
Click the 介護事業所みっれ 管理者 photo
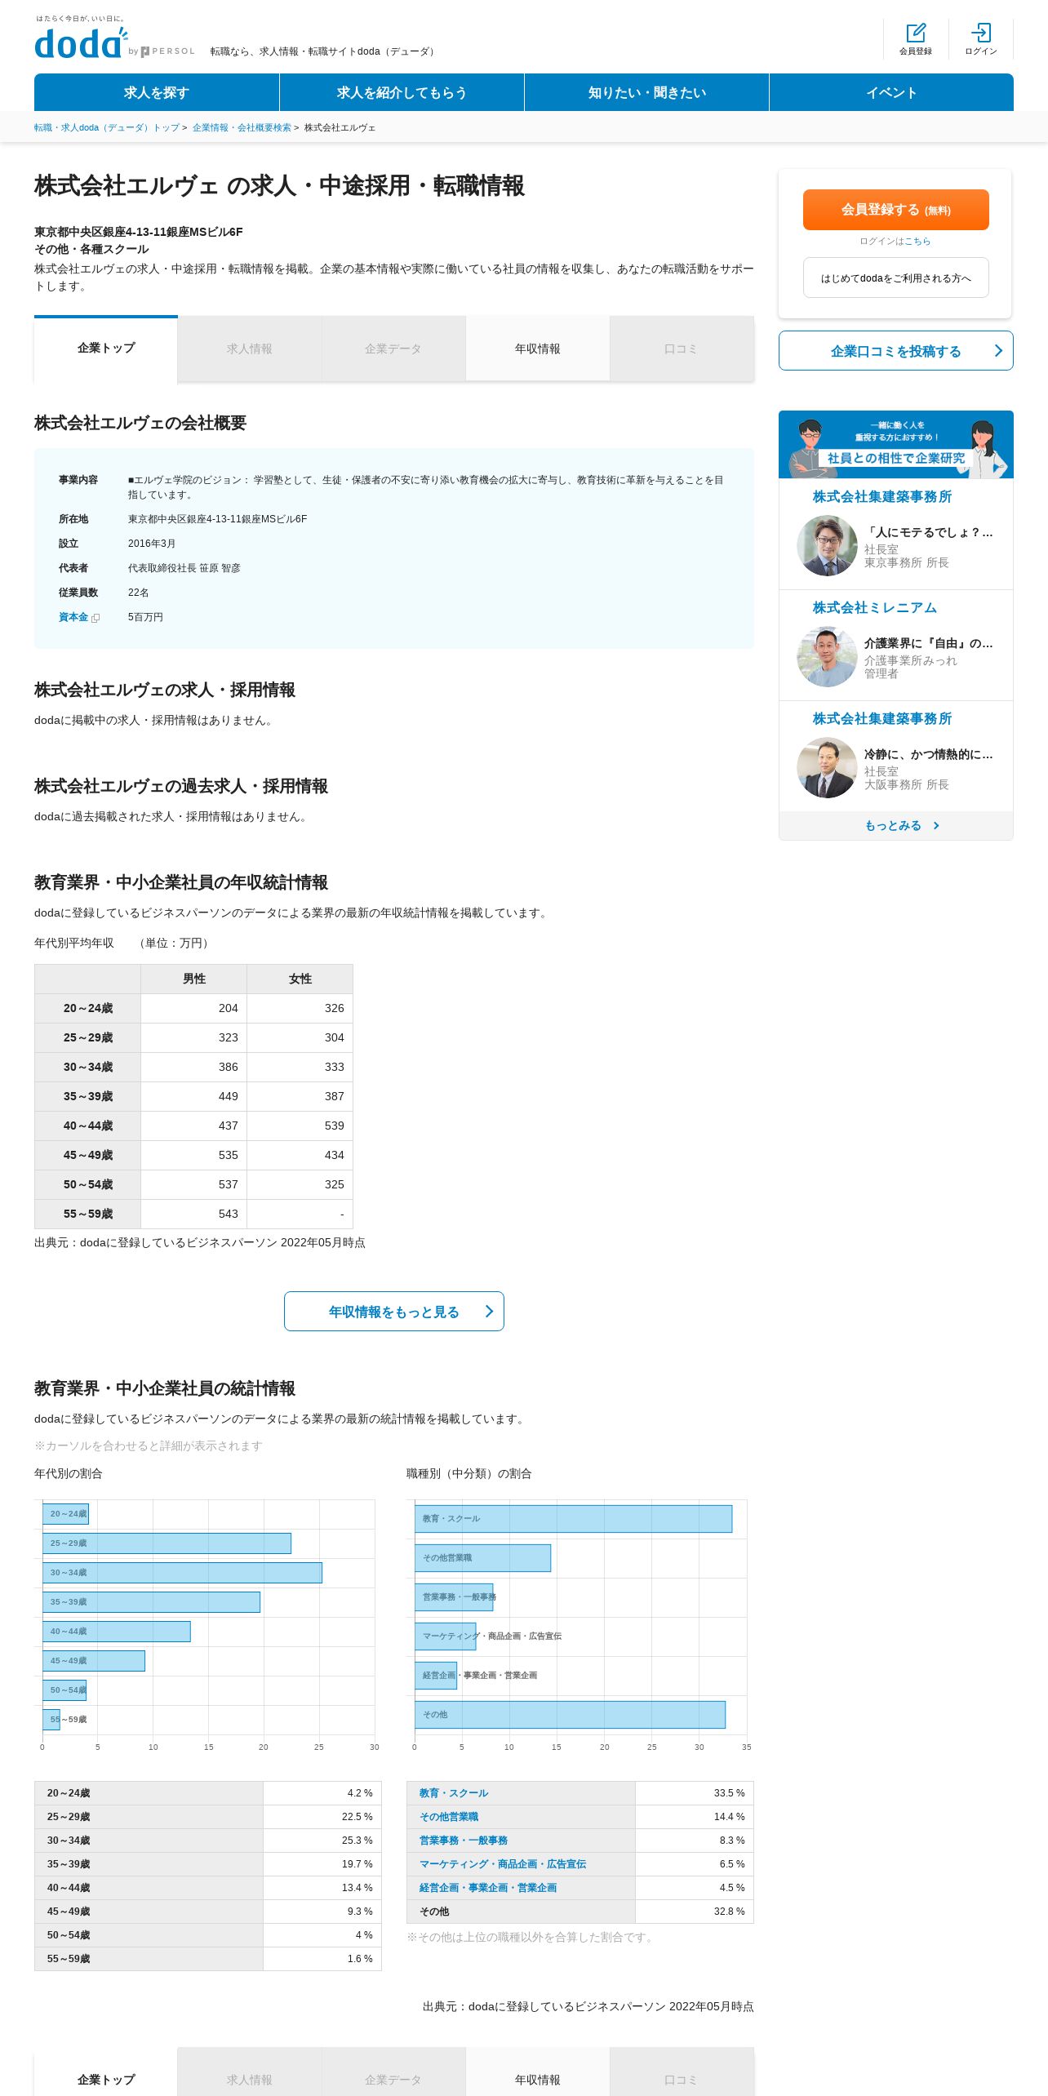pos(827,657)
